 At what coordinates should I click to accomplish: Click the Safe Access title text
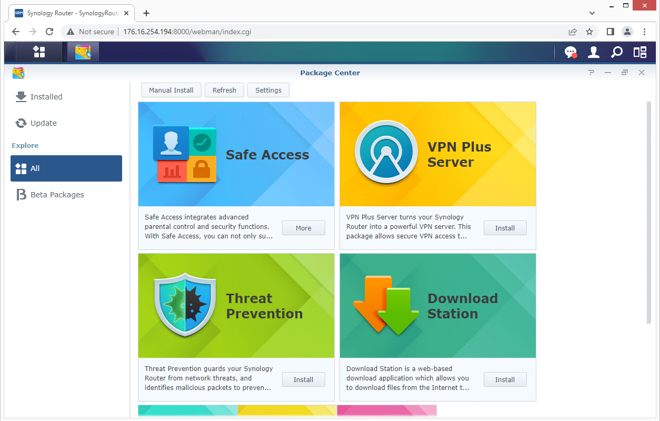267,155
